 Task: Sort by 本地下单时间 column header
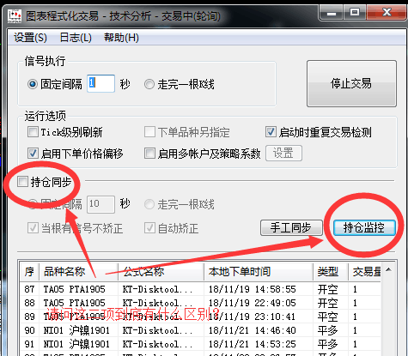[x=259, y=272]
